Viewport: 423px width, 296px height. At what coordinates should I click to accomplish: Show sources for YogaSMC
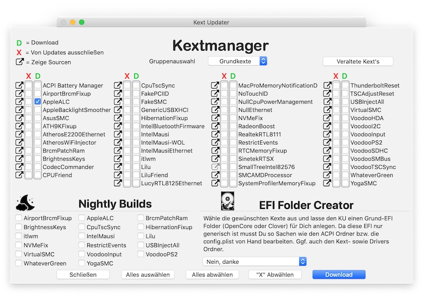(327, 183)
